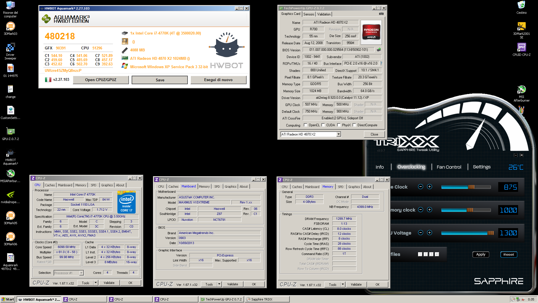Open the 3DMark03 desktop shortcut

pos(10,29)
